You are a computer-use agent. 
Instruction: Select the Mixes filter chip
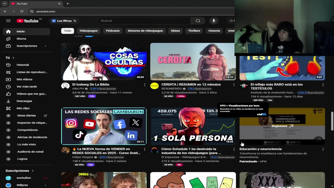(x=175, y=31)
